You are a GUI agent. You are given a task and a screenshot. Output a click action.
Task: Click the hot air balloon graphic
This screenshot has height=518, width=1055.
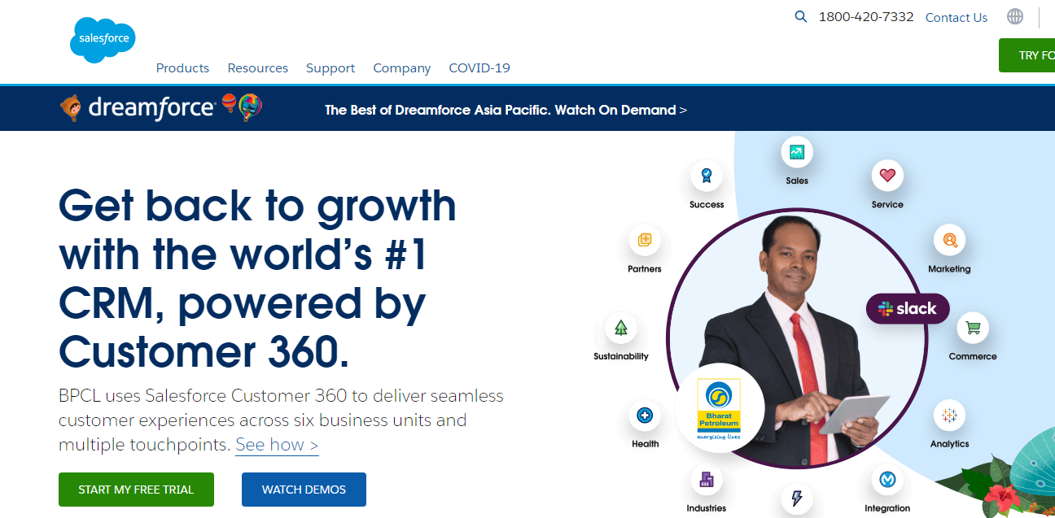243,107
